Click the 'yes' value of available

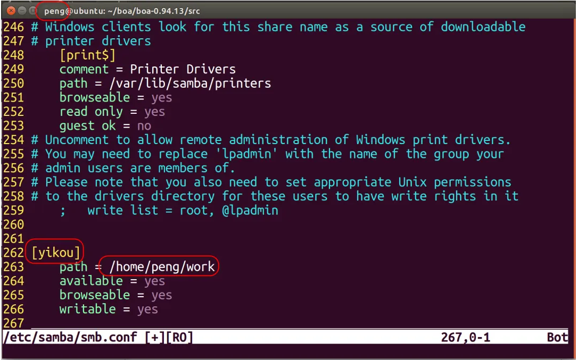pyautogui.click(x=154, y=281)
